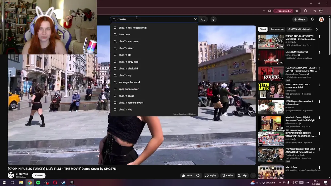
Task: Open taskbar volume icon
Action: [293, 183]
